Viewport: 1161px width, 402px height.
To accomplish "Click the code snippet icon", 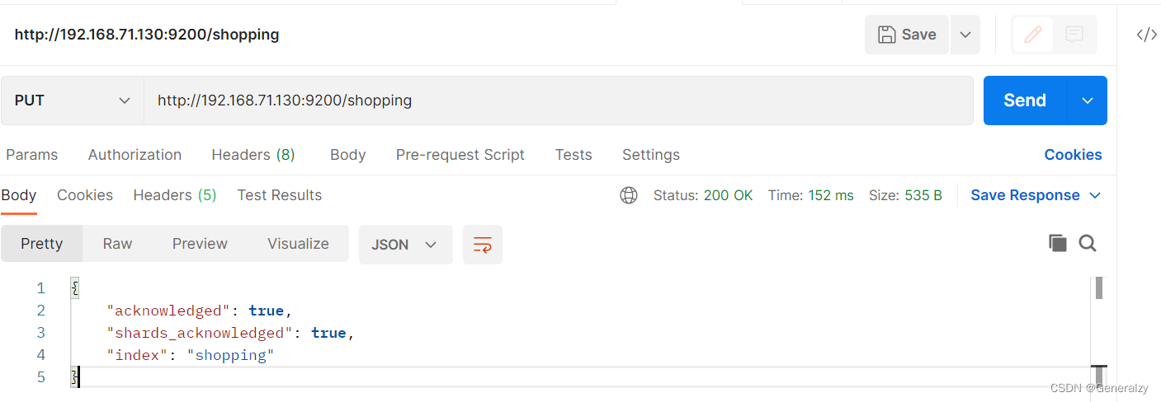I will coord(1146,35).
